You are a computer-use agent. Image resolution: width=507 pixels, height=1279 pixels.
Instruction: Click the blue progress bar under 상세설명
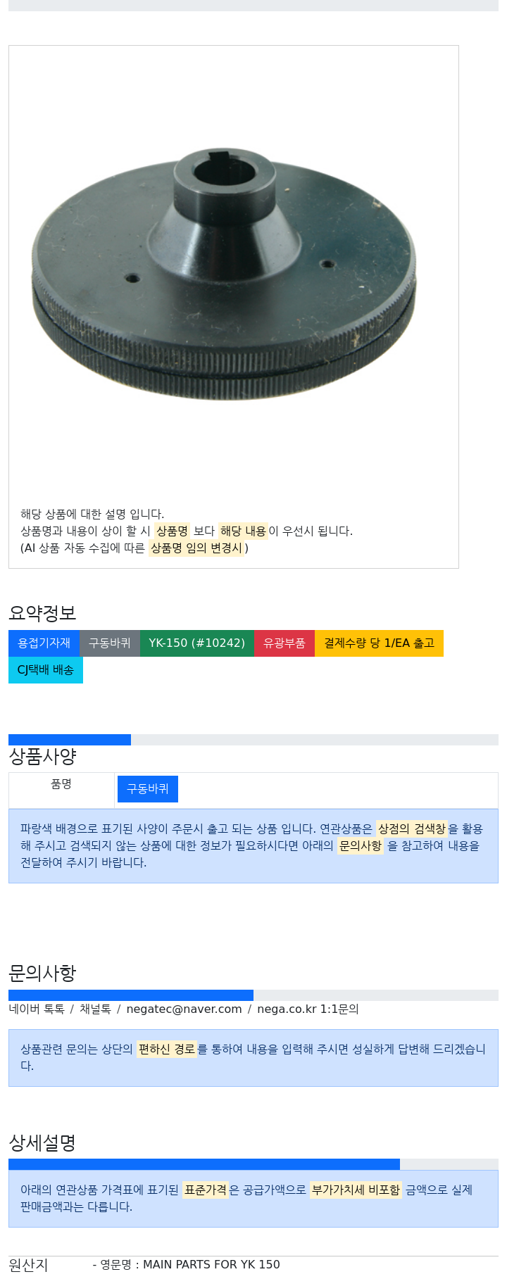(204, 1164)
